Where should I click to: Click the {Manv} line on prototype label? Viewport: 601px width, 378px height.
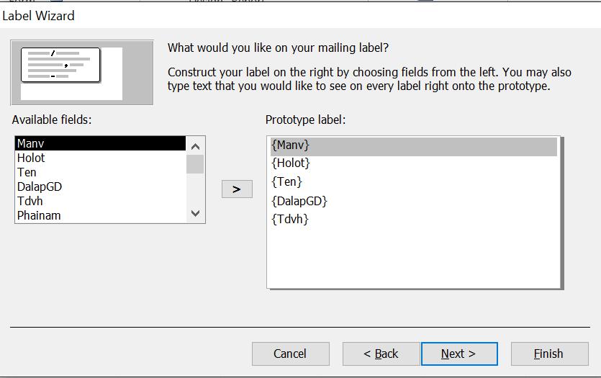(x=291, y=145)
